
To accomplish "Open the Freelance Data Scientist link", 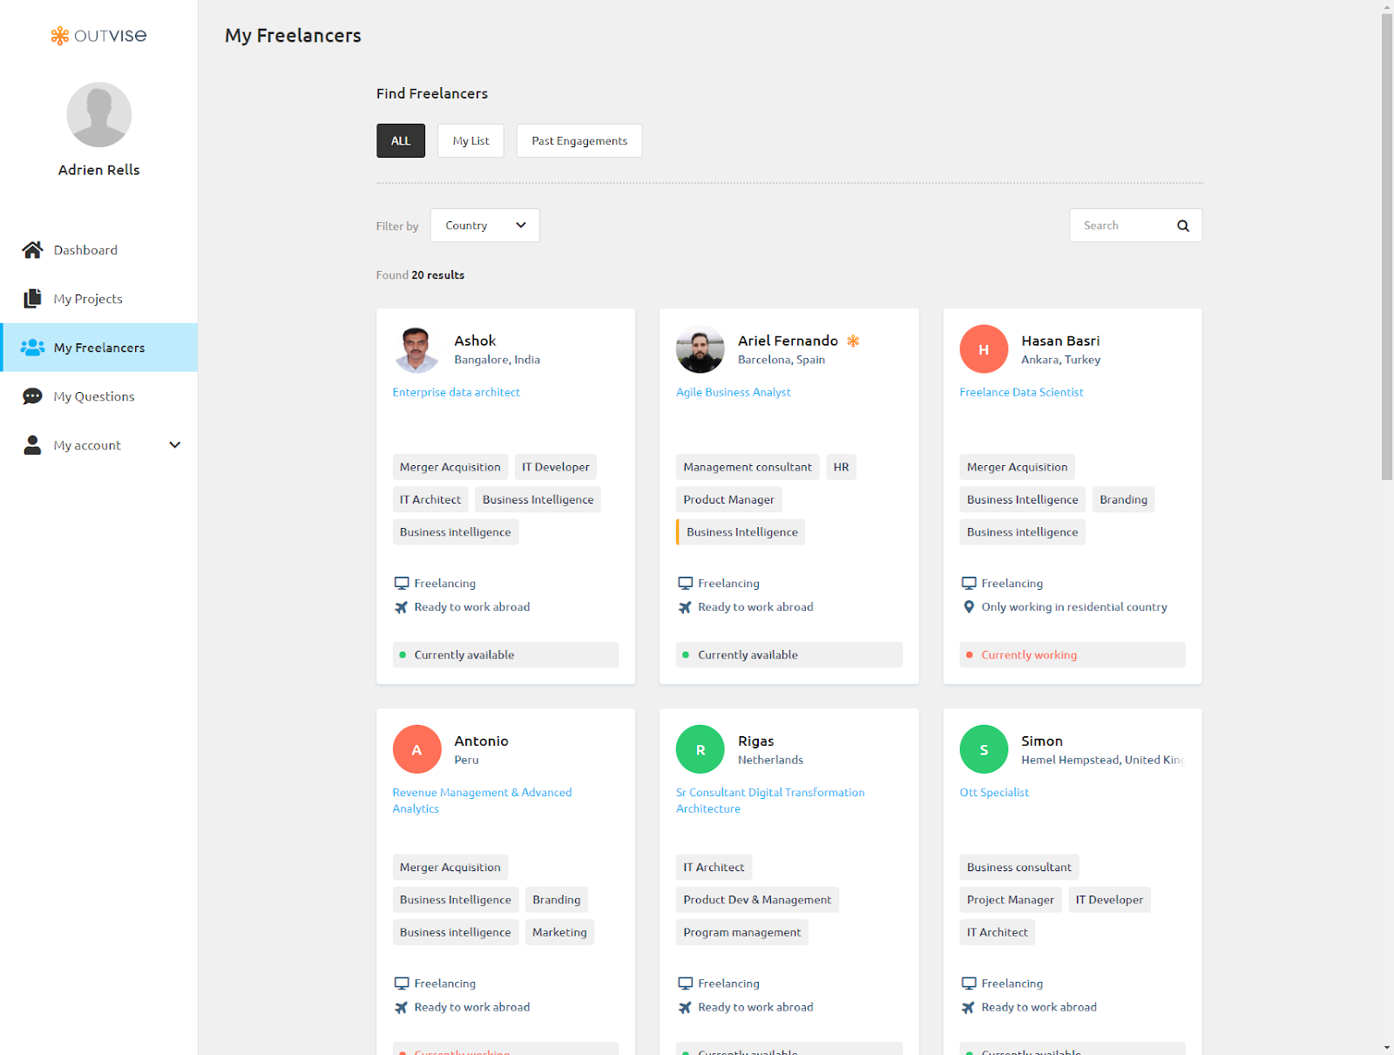I will [x=1021, y=393].
